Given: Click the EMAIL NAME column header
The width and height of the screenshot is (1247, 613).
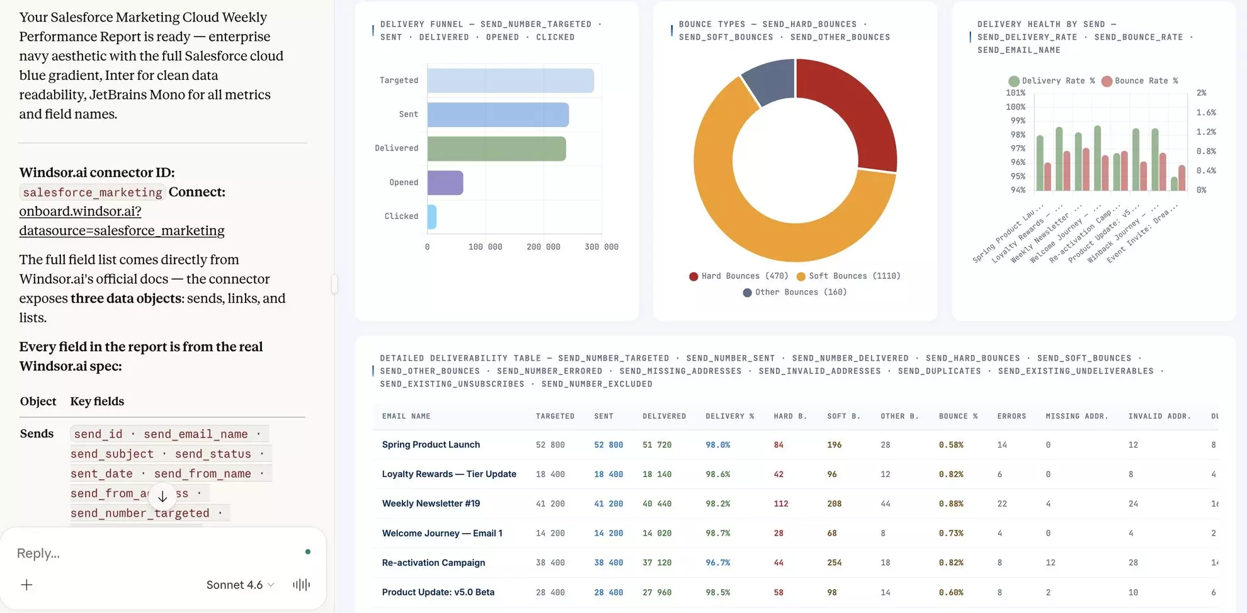Looking at the screenshot, I should (x=406, y=417).
